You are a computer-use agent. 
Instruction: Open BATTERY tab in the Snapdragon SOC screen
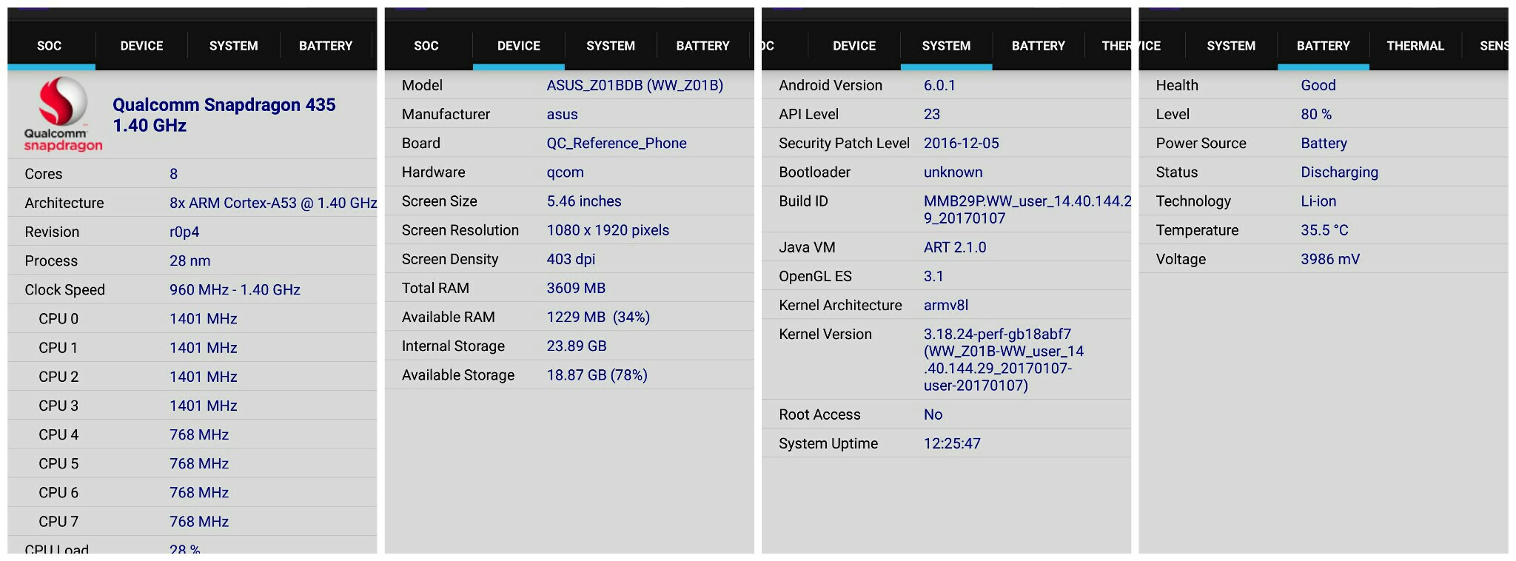point(325,46)
